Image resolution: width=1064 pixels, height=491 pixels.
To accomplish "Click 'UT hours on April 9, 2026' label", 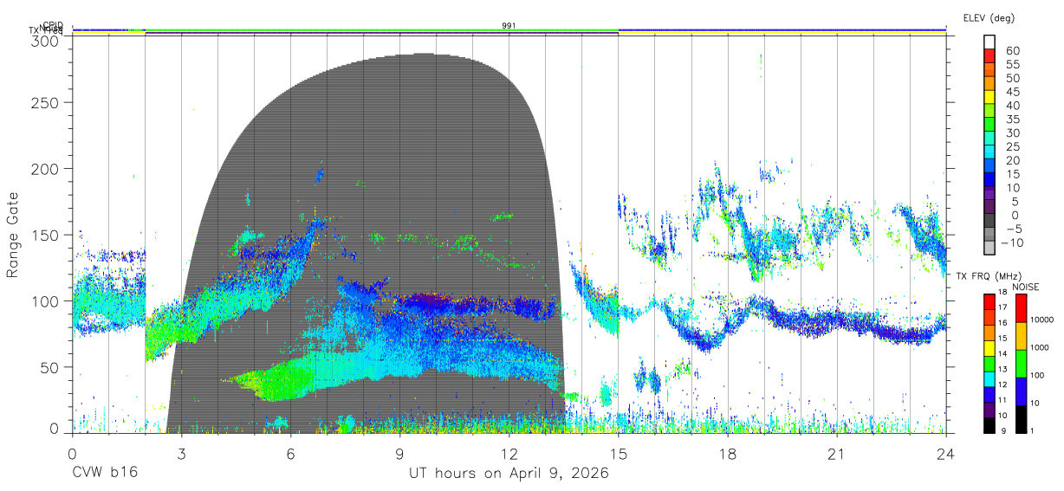I will [509, 475].
